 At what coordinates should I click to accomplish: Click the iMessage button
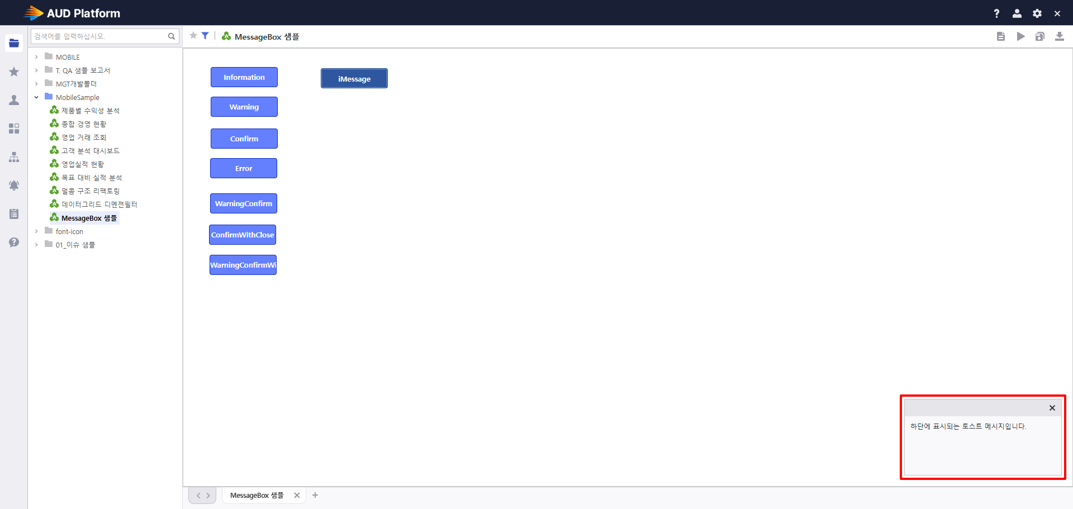coord(354,79)
